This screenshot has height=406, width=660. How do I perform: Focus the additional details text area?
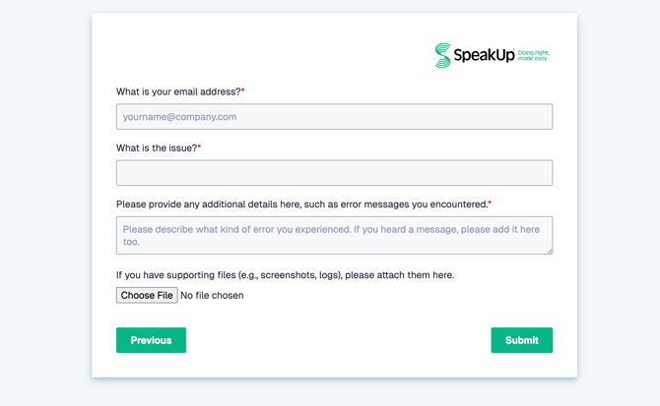[334, 235]
